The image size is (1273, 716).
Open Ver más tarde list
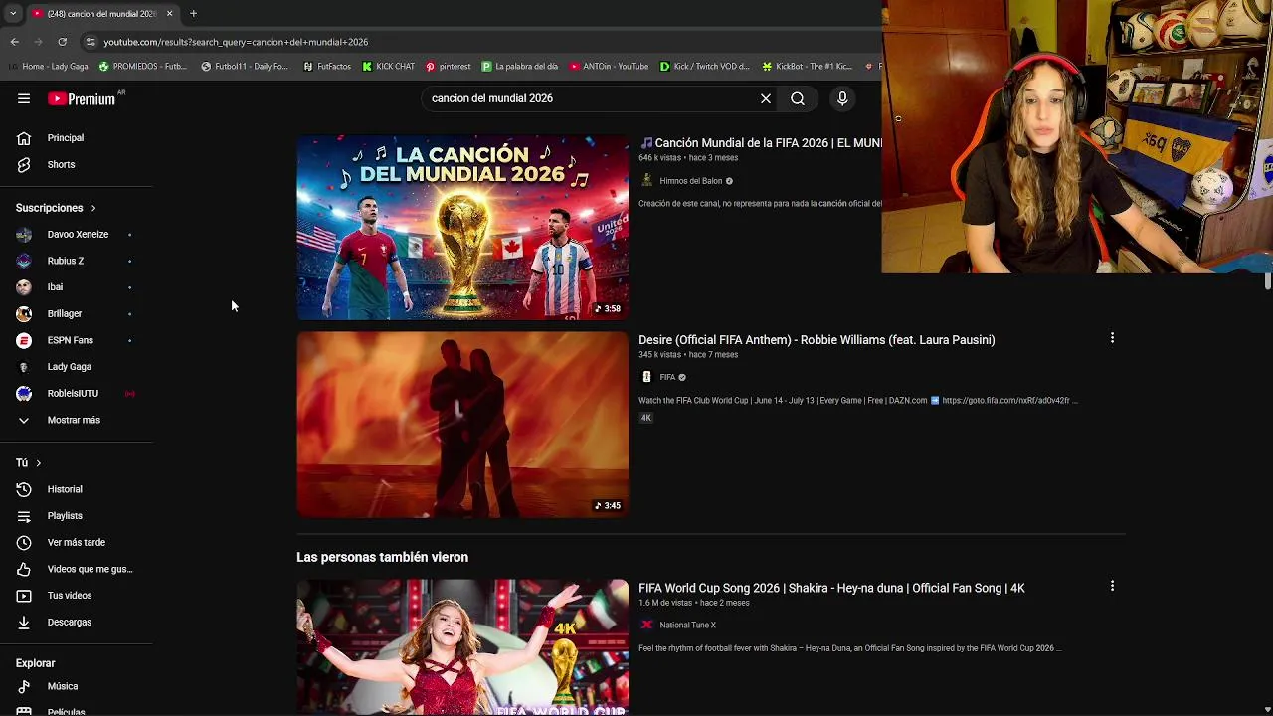[77, 542]
